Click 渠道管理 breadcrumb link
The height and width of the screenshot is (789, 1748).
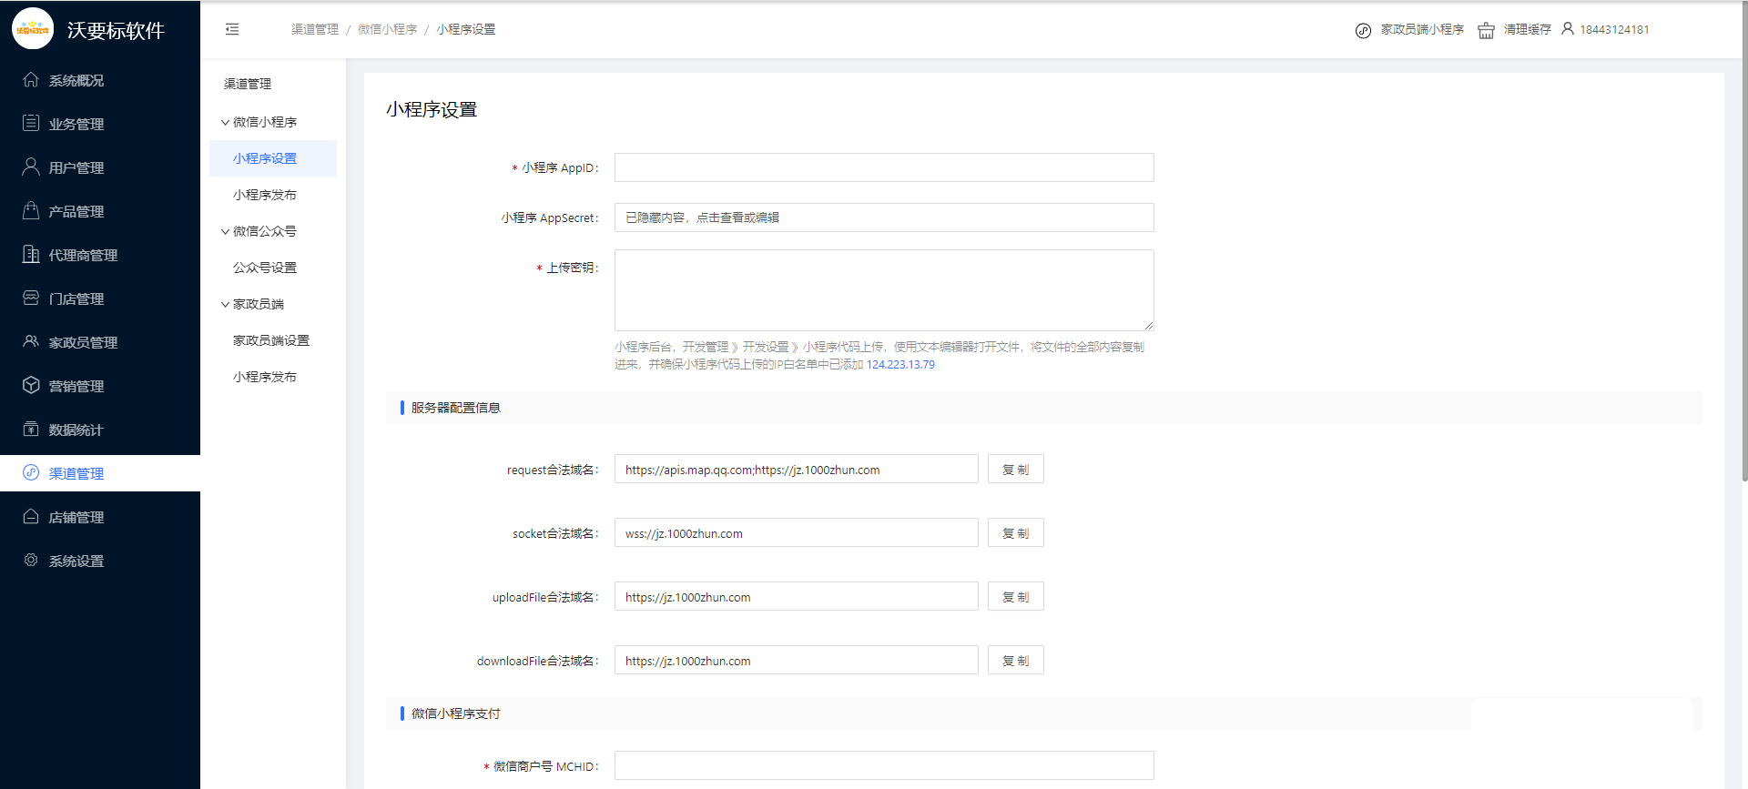315,29
